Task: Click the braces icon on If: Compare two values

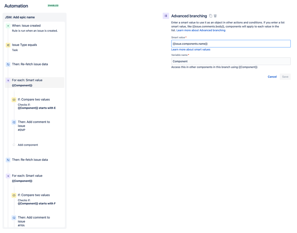Action: coord(14,100)
